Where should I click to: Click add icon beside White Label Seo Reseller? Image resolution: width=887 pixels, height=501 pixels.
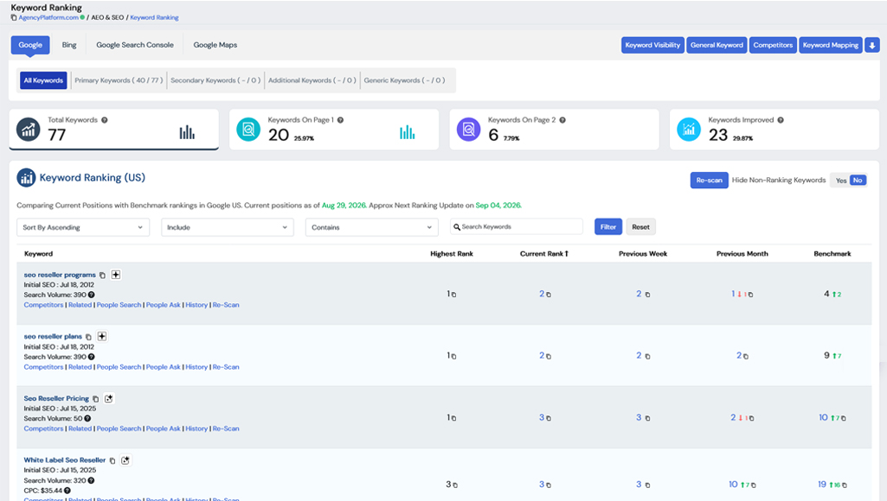125,460
